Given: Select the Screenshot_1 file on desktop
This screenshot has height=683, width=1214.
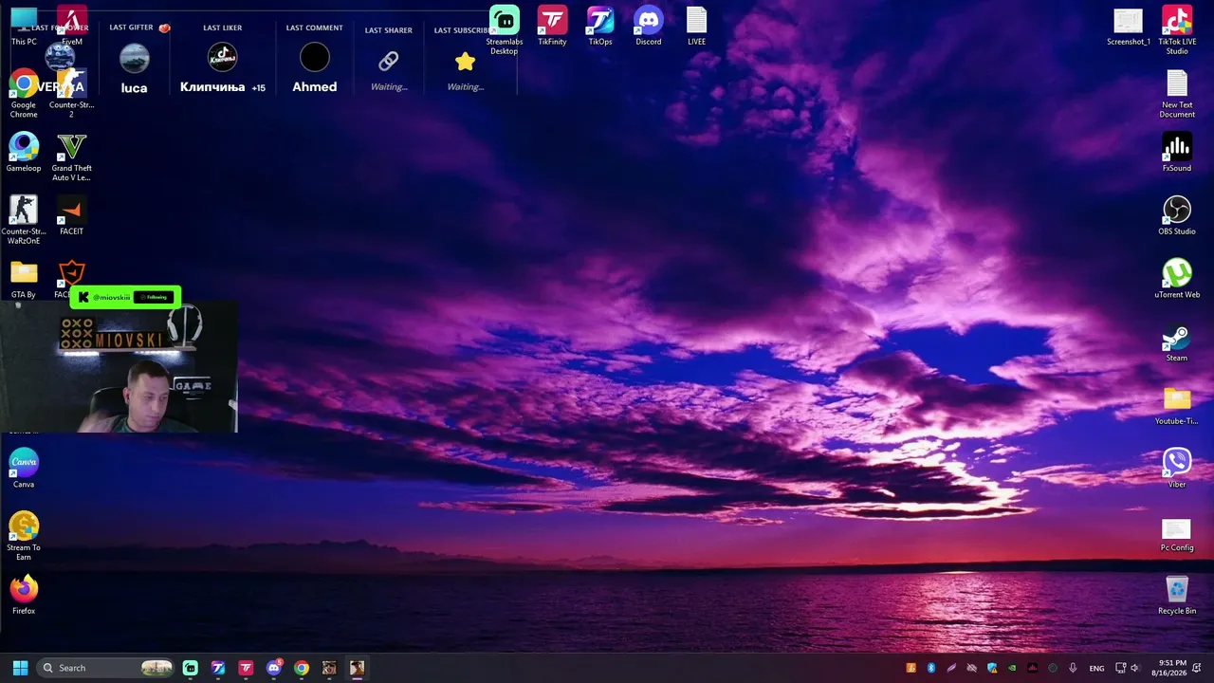Looking at the screenshot, I should pyautogui.click(x=1129, y=26).
